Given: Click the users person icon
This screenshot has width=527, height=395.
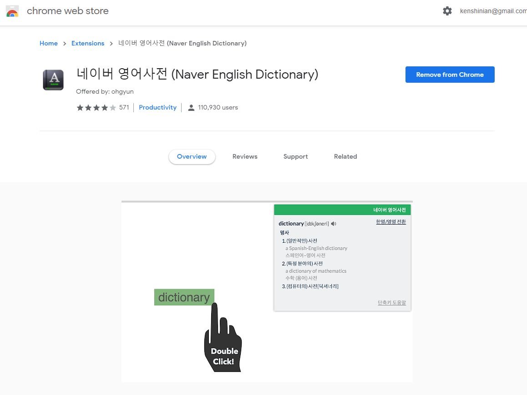Looking at the screenshot, I should point(192,108).
